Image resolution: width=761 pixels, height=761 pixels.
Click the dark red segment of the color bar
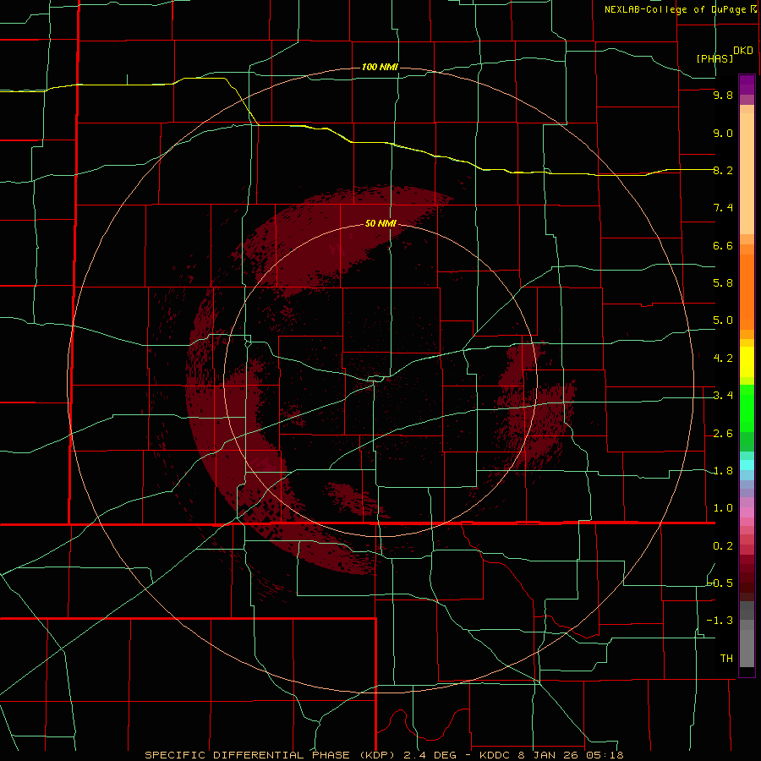pyautogui.click(x=747, y=578)
